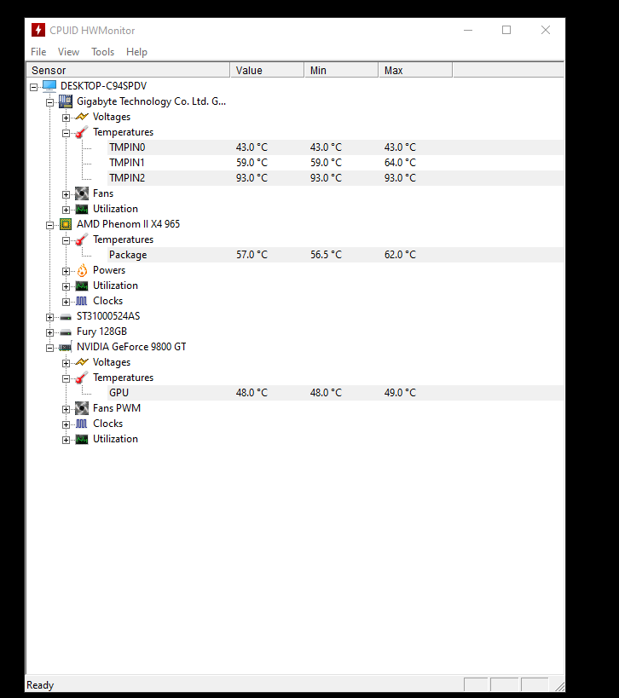Image resolution: width=619 pixels, height=698 pixels.
Task: Click the motherboard Voltages zigzag icon
Action: pos(82,117)
